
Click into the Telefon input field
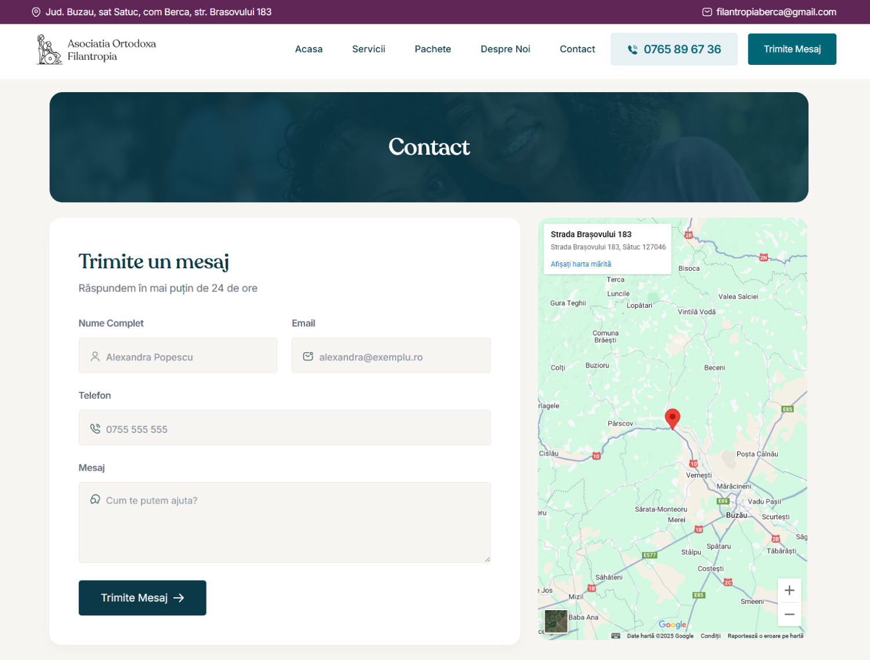pyautogui.click(x=285, y=428)
